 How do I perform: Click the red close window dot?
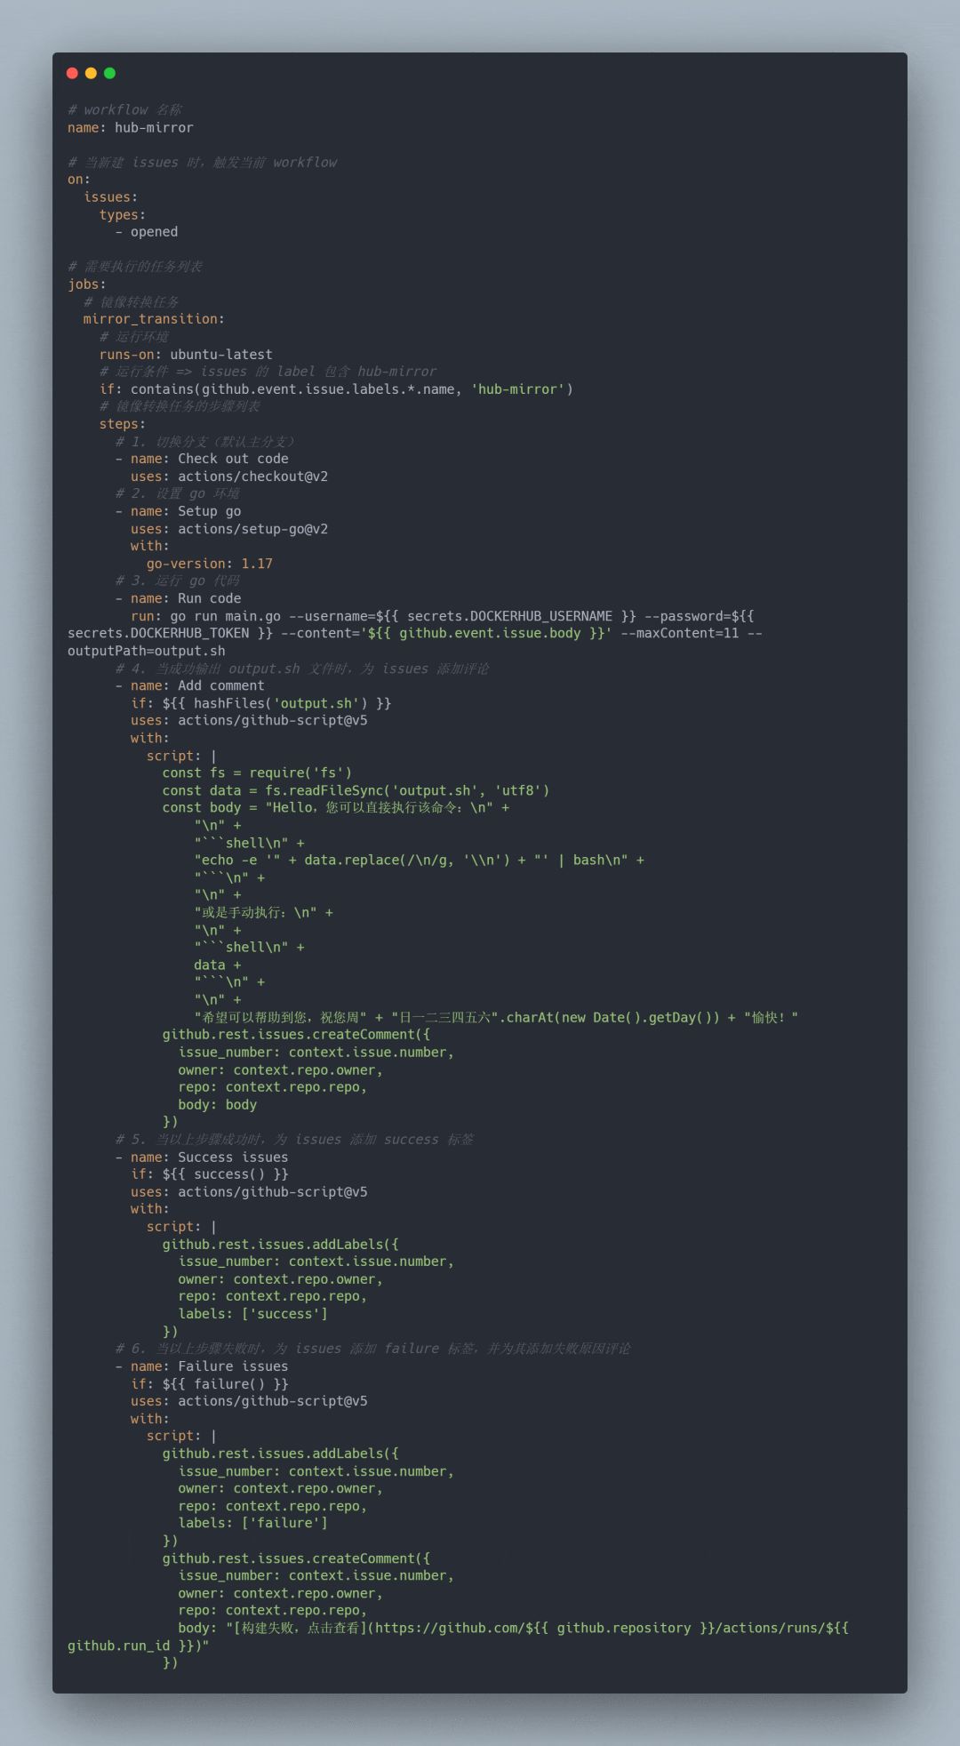tap(72, 73)
